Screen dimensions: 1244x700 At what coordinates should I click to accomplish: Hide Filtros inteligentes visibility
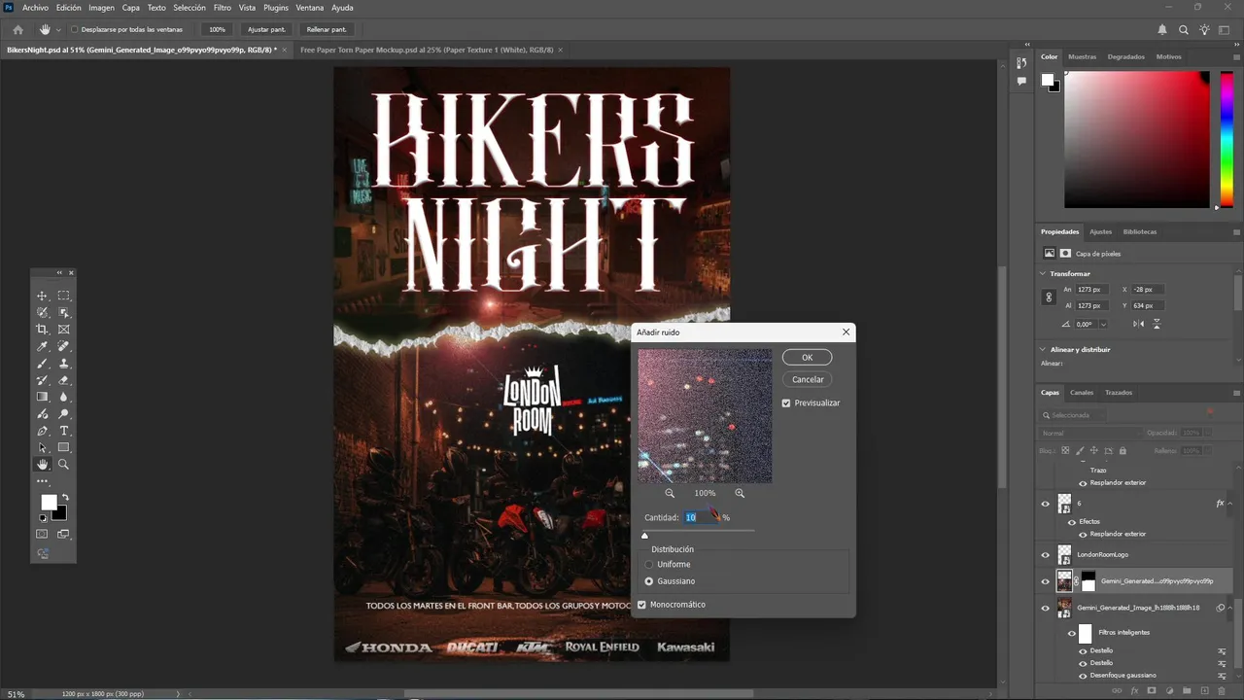(1072, 633)
